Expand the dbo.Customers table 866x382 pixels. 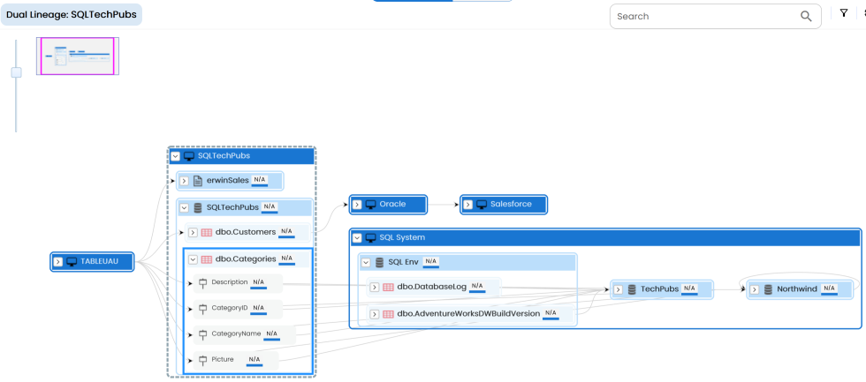point(193,233)
